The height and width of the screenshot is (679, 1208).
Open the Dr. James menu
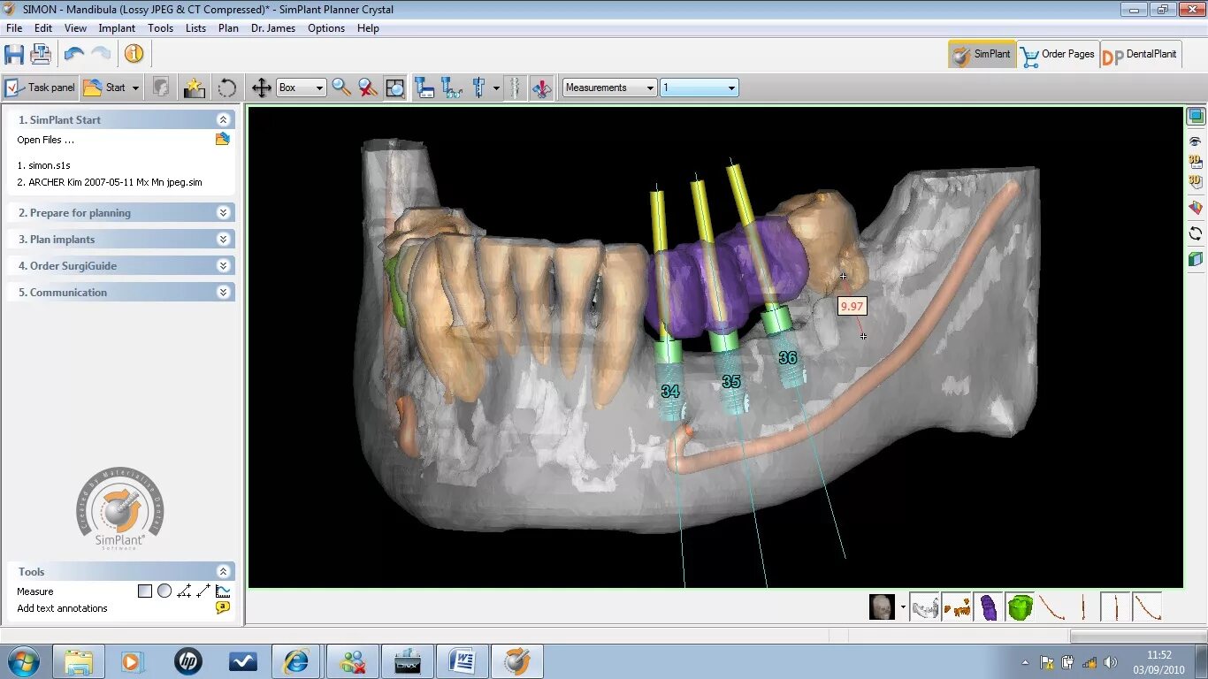coord(273,28)
